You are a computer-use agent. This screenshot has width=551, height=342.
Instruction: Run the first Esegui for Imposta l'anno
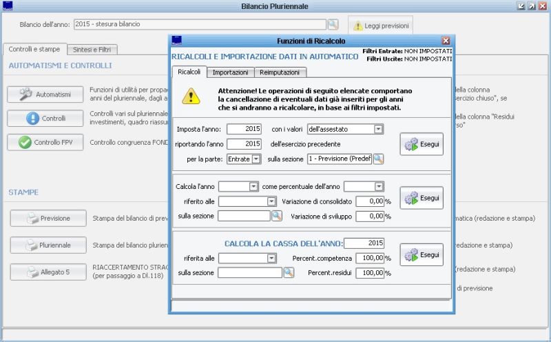pos(421,143)
